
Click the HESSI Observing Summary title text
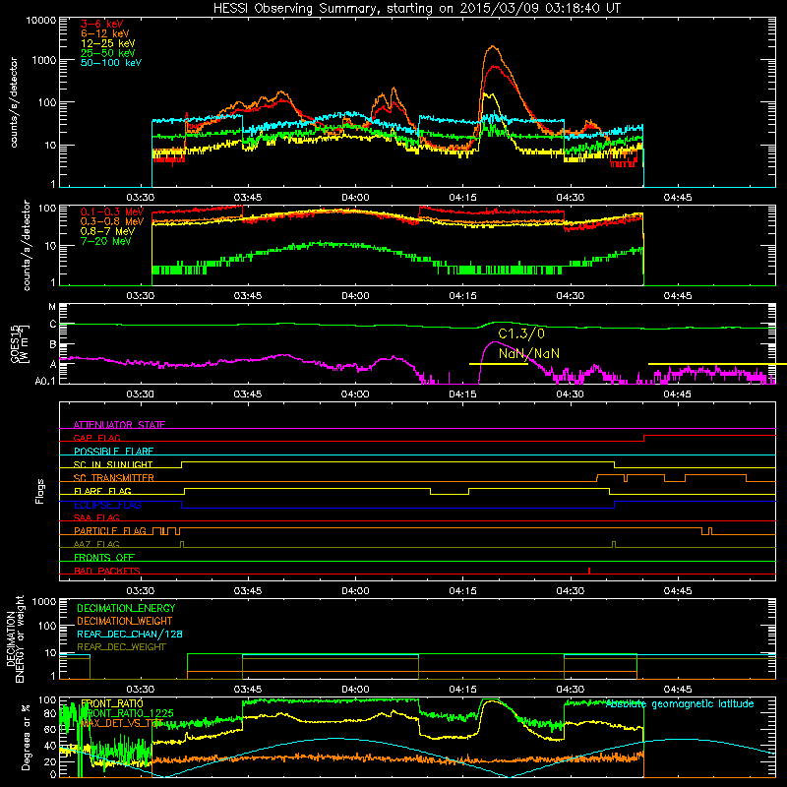pyautogui.click(x=416, y=9)
